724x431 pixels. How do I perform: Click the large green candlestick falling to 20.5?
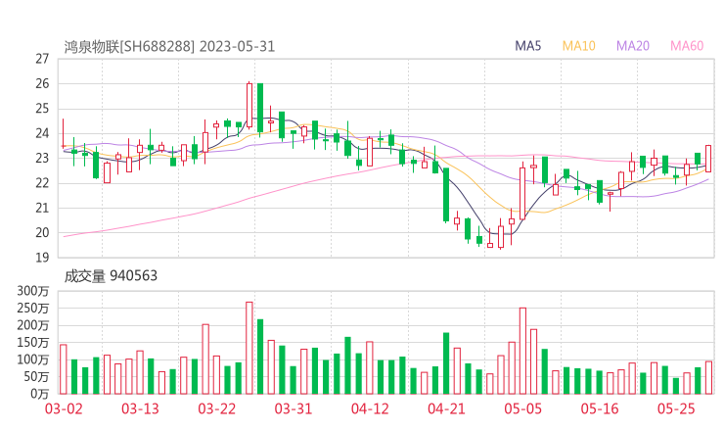click(446, 195)
